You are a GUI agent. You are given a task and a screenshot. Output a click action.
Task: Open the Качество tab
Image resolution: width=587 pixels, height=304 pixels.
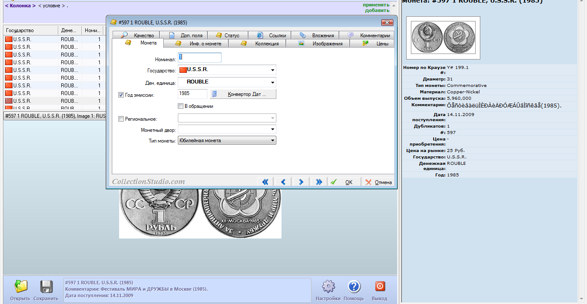click(x=137, y=36)
